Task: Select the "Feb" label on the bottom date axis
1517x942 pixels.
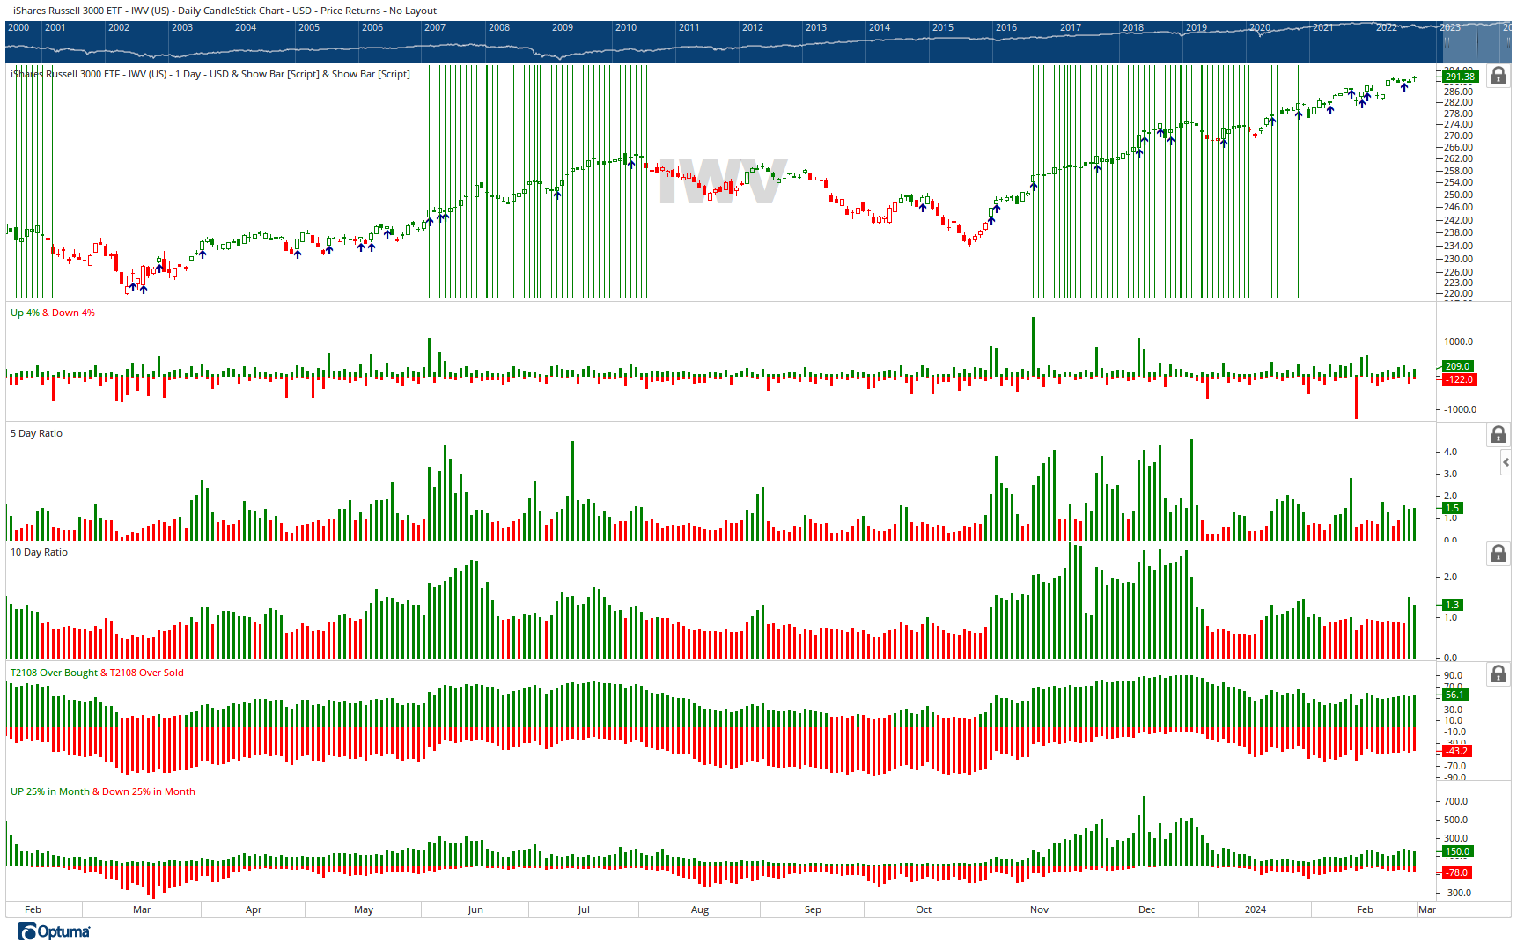Action: [33, 909]
